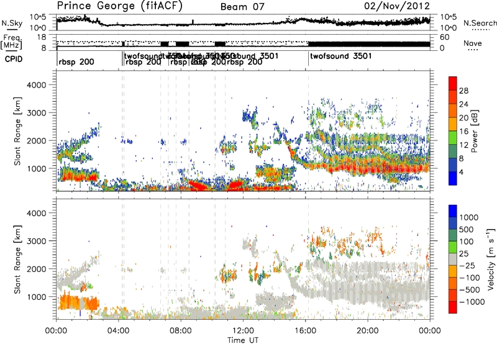Click the 'Time UT' axis label

(x=243, y=340)
